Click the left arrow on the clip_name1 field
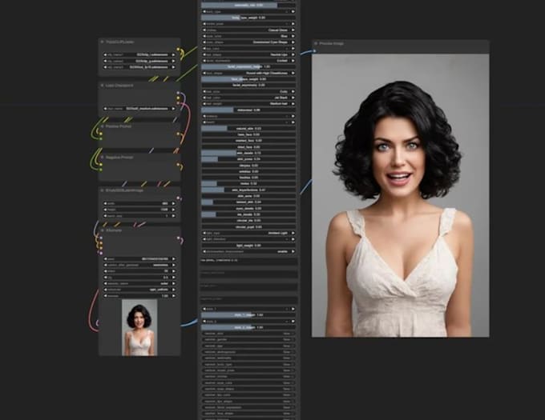545x420 pixels. click(x=104, y=54)
